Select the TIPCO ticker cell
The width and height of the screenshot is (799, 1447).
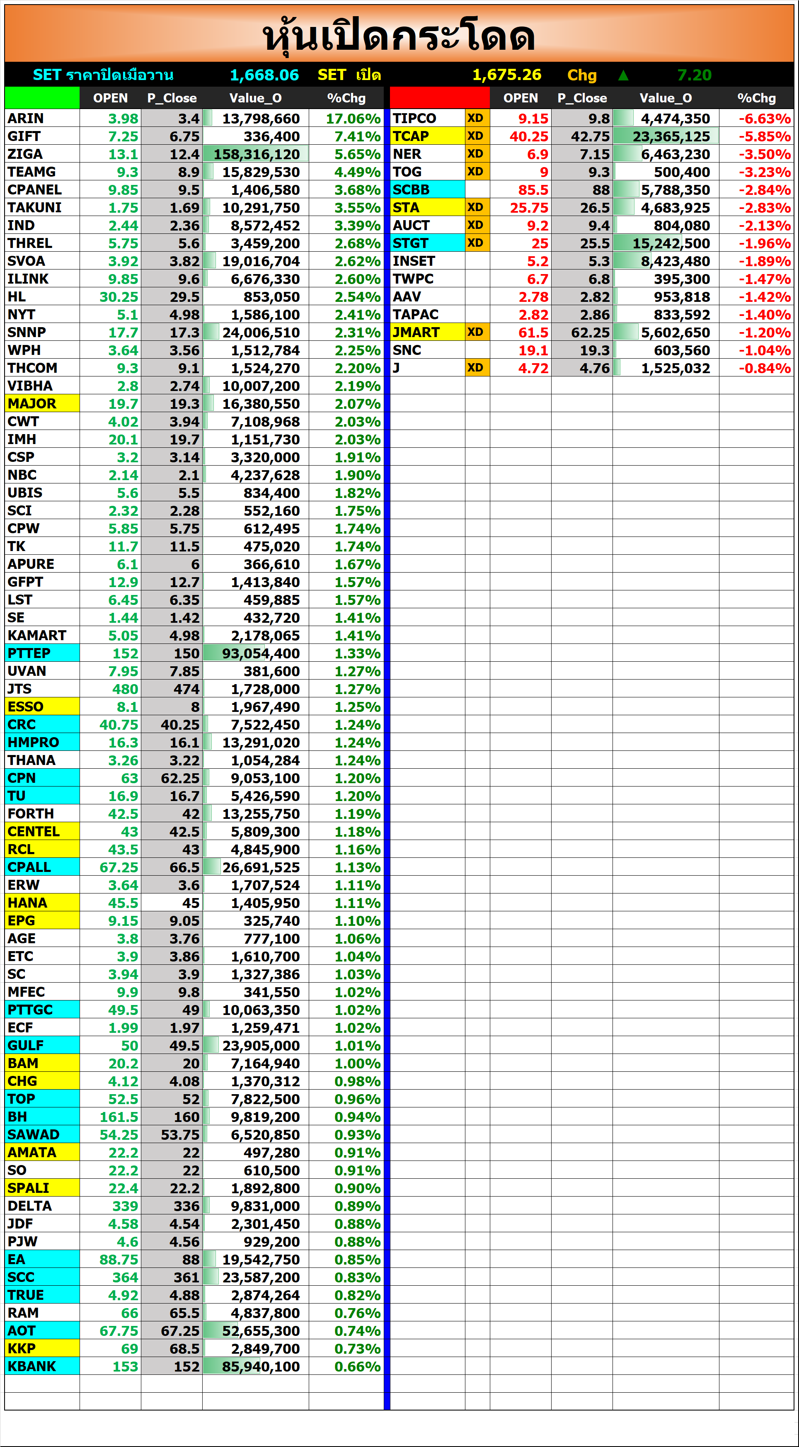[428, 118]
